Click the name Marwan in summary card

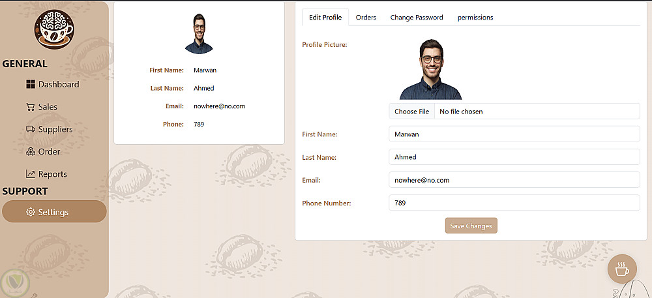205,70
